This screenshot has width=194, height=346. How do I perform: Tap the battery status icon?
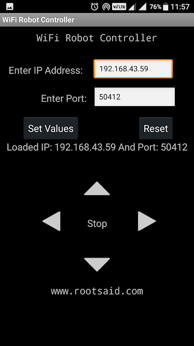click(x=166, y=7)
